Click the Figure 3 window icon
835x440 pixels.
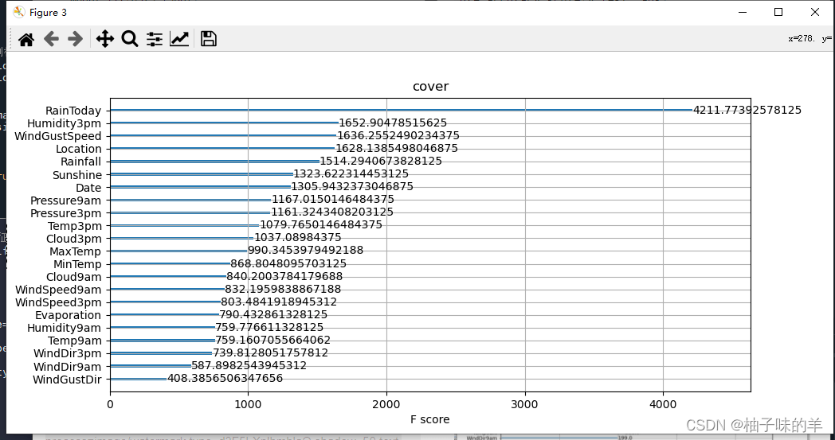click(x=18, y=12)
